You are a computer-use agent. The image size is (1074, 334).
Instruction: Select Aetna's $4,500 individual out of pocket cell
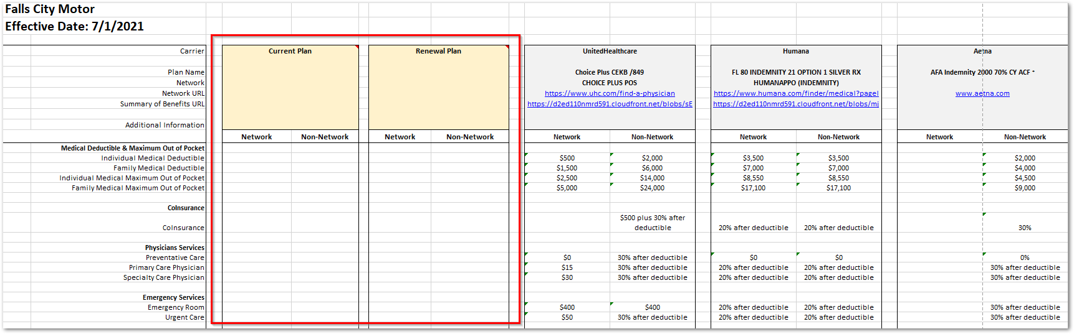pyautogui.click(x=1025, y=178)
